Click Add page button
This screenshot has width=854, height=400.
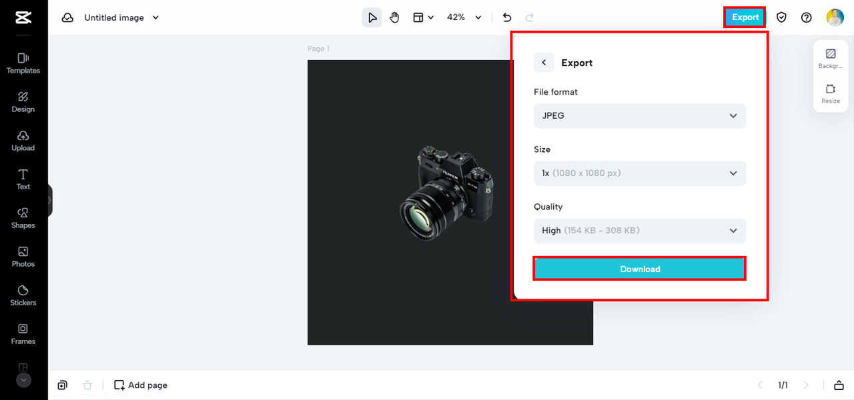[141, 385]
